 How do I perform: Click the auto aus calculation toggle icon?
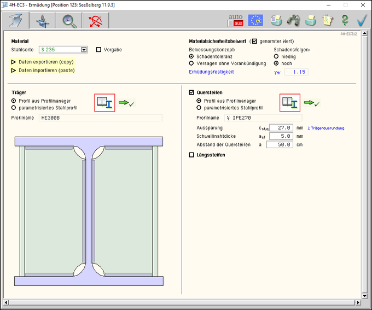point(235,20)
